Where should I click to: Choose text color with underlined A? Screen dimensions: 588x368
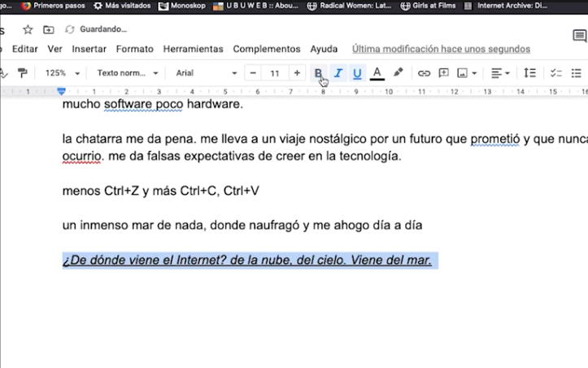pos(377,73)
